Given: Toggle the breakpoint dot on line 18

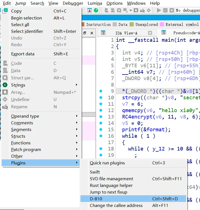Looking at the screenshot, I should tap(101, 149).
